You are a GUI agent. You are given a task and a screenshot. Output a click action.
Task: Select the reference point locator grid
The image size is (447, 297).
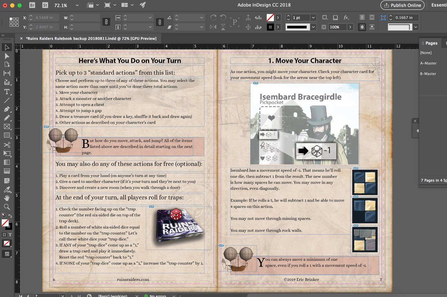pos(14,22)
